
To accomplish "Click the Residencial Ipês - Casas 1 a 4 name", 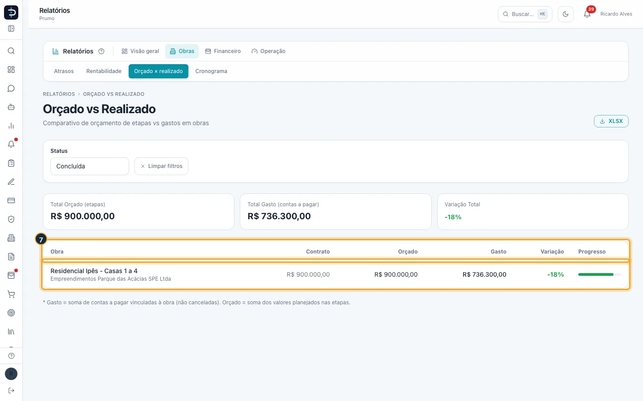I will (94, 271).
